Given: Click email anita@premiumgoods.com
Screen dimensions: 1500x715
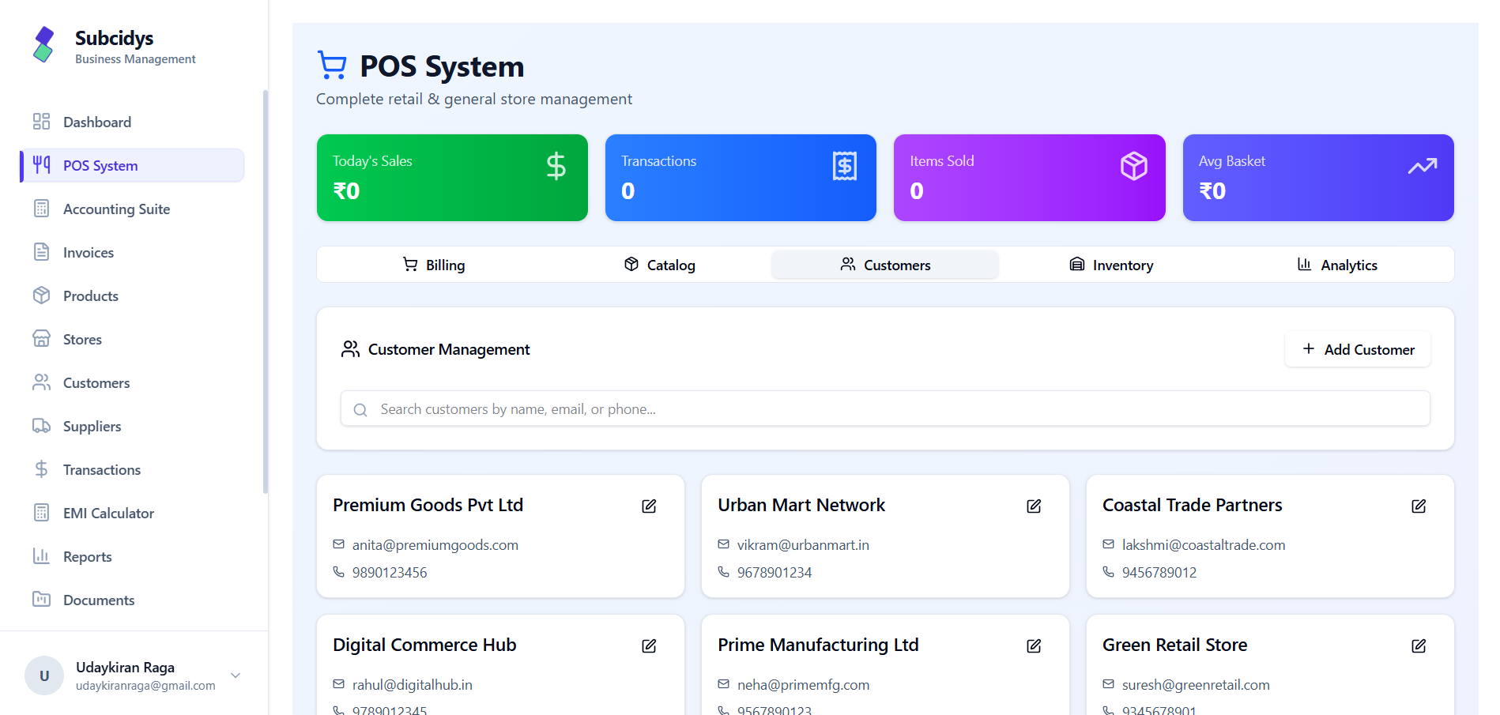Looking at the screenshot, I should 435,544.
